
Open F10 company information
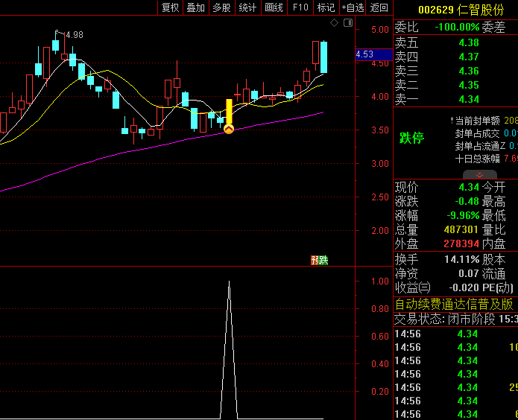tap(300, 7)
